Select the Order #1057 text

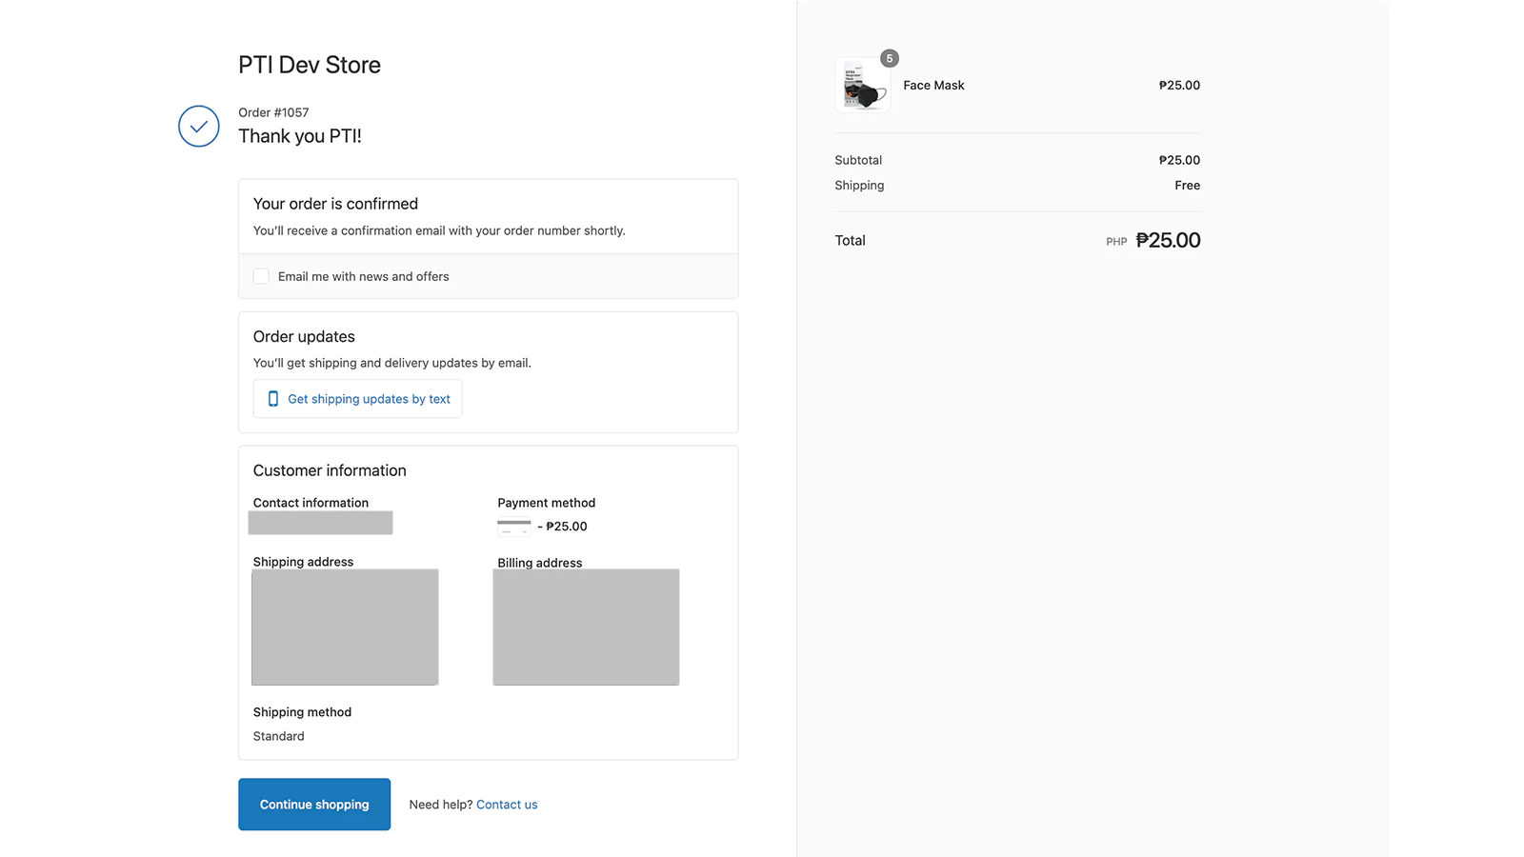coord(273,112)
